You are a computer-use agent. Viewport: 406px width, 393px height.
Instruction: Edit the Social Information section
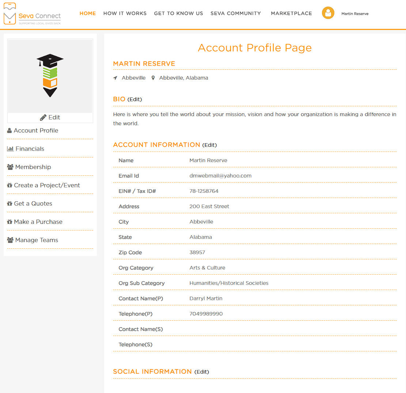pos(201,372)
